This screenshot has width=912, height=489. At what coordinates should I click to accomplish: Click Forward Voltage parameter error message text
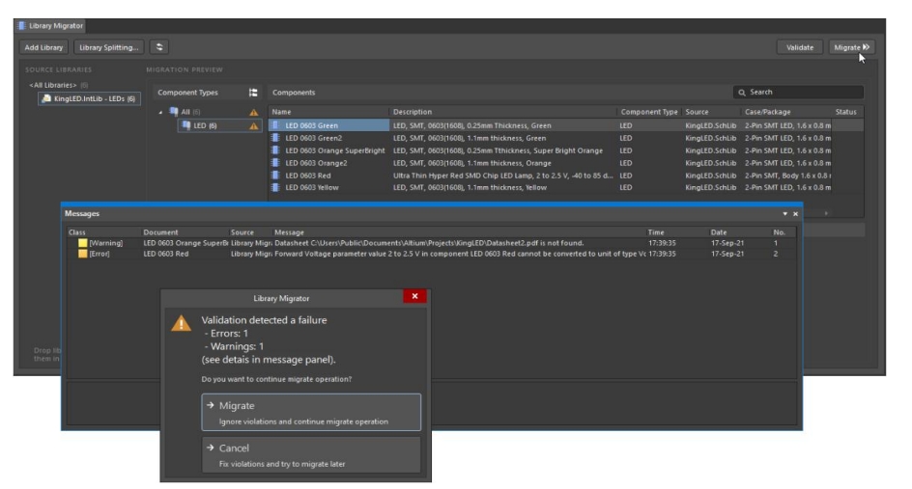pos(460,254)
